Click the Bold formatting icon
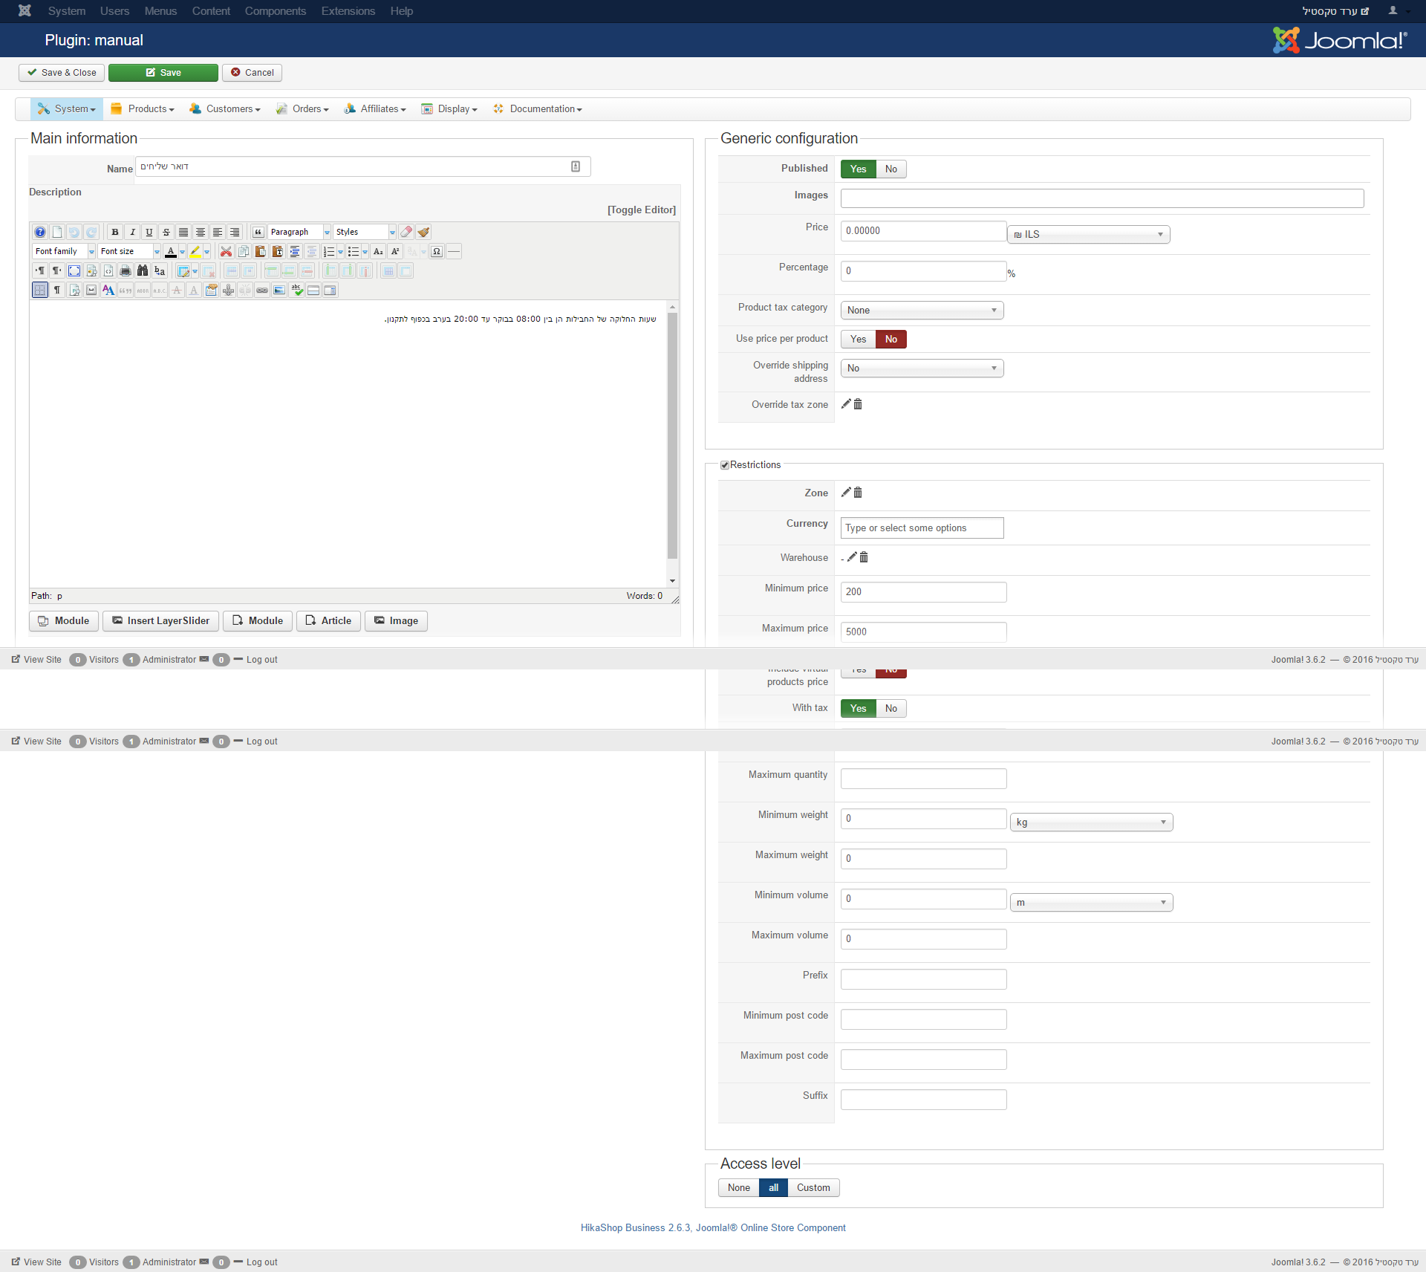 point(115,232)
